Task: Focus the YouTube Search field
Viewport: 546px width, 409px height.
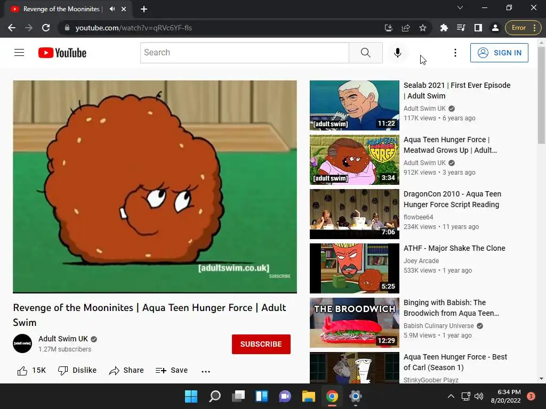Action: [245, 53]
